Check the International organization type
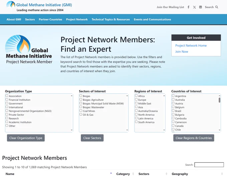Viewport: 227px width, 178px height. (7, 107)
